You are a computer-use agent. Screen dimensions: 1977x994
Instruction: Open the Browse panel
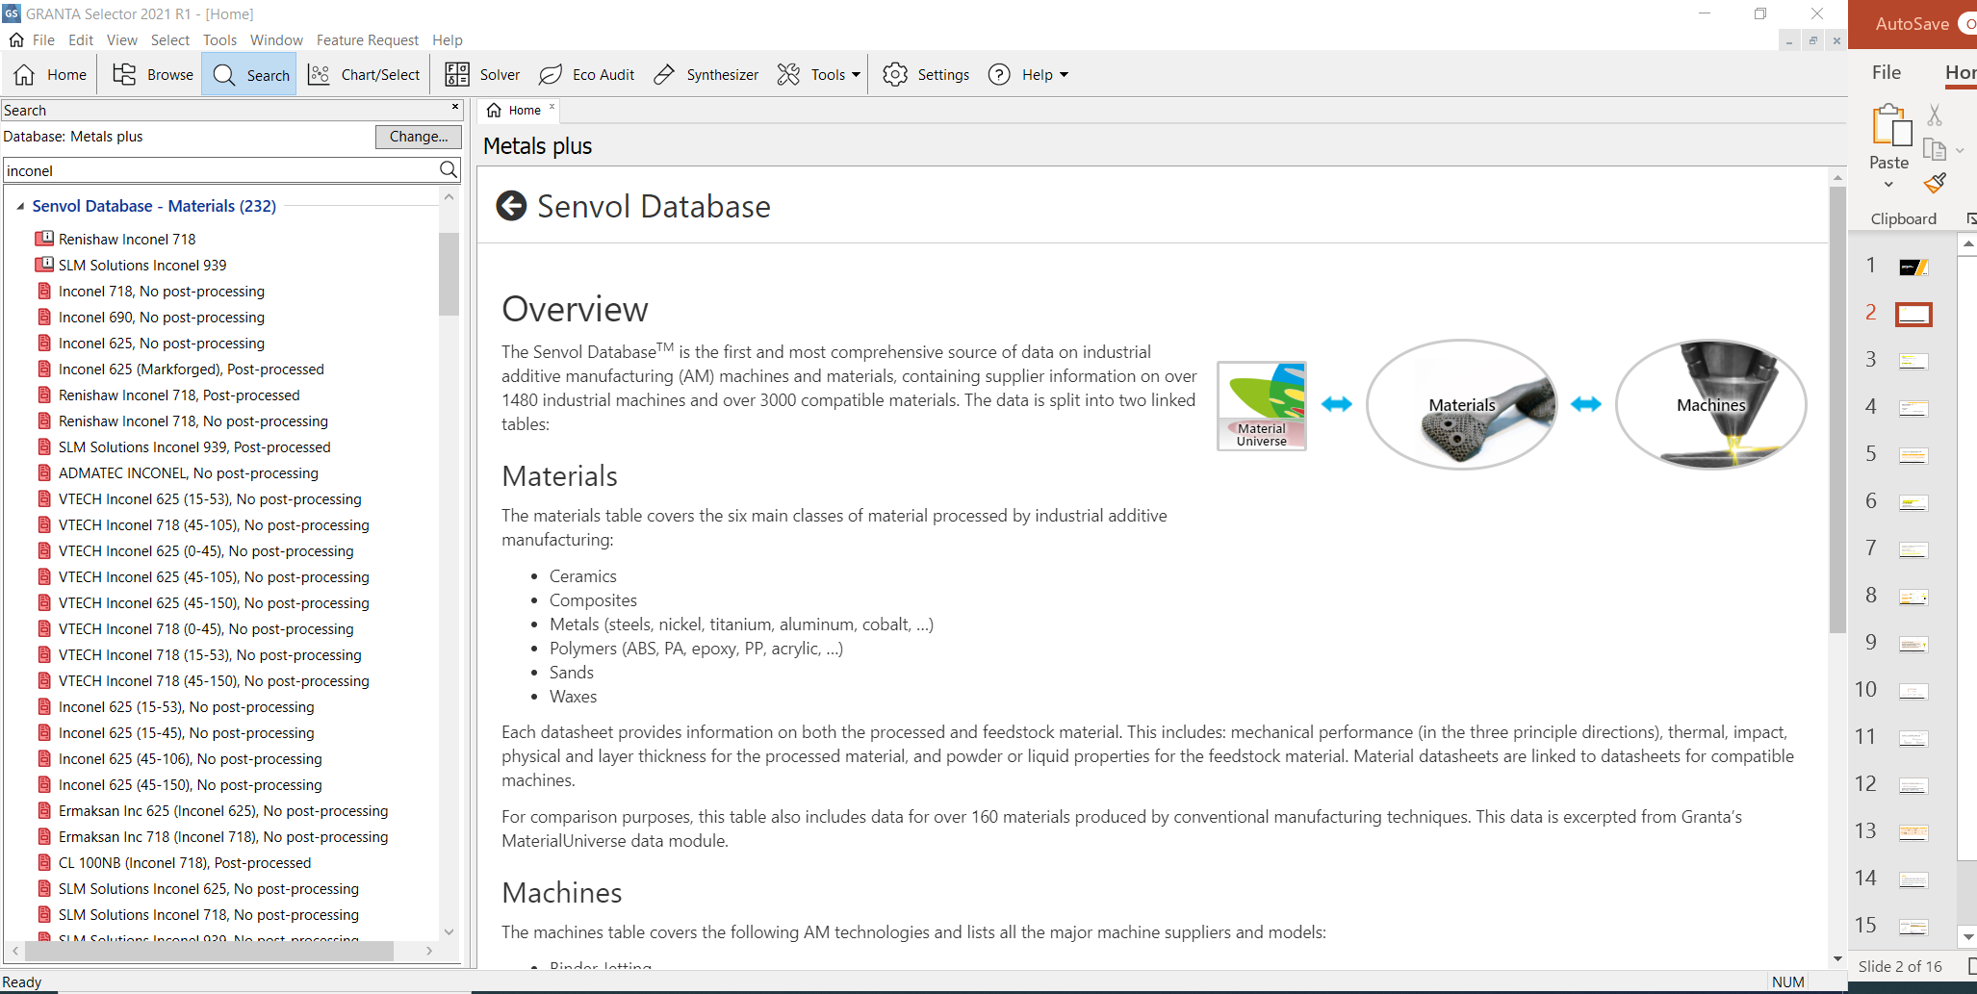(x=153, y=75)
